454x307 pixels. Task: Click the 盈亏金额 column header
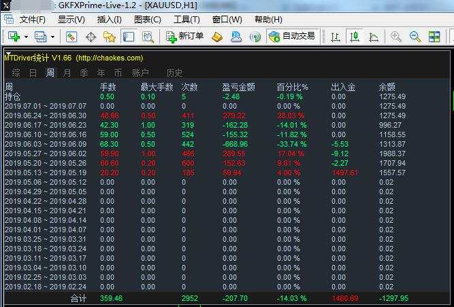[x=239, y=87]
